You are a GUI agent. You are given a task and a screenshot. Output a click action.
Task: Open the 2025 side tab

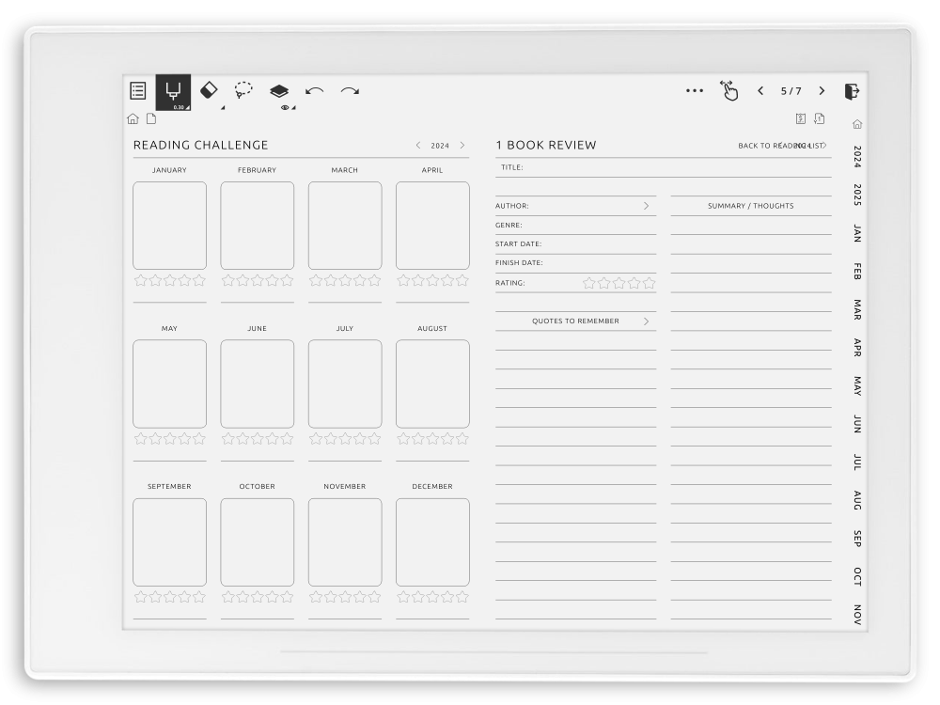(x=857, y=195)
